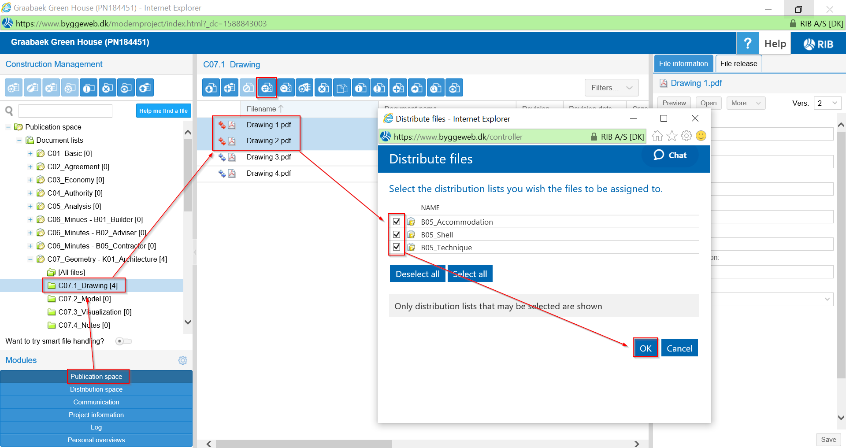Click the IE home icon in the dialog
846x448 pixels.
(657, 136)
